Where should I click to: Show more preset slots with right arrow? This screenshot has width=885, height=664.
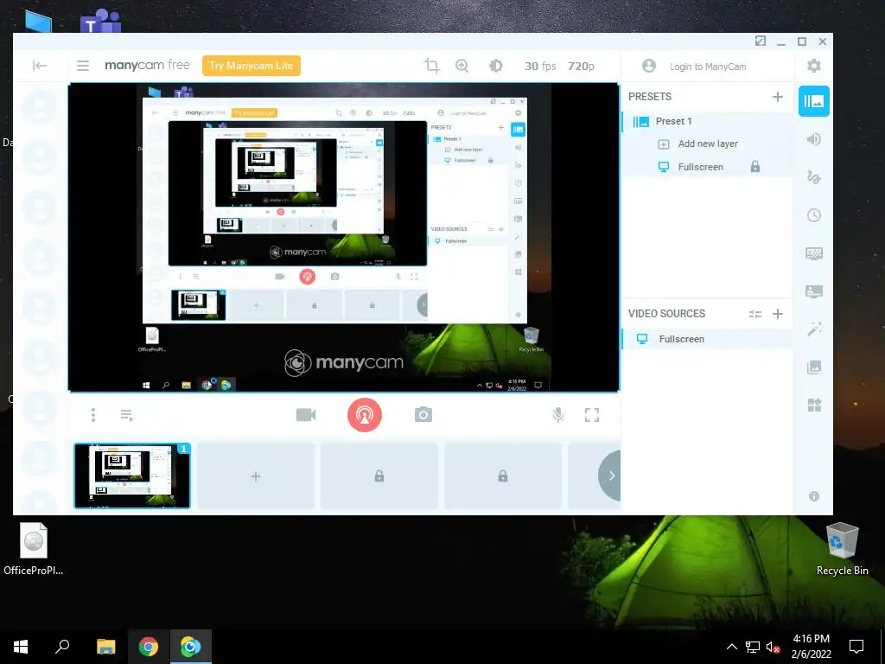point(610,476)
